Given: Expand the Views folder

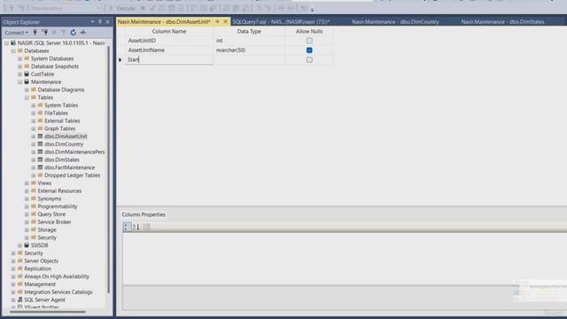Looking at the screenshot, I should pyautogui.click(x=27, y=183).
